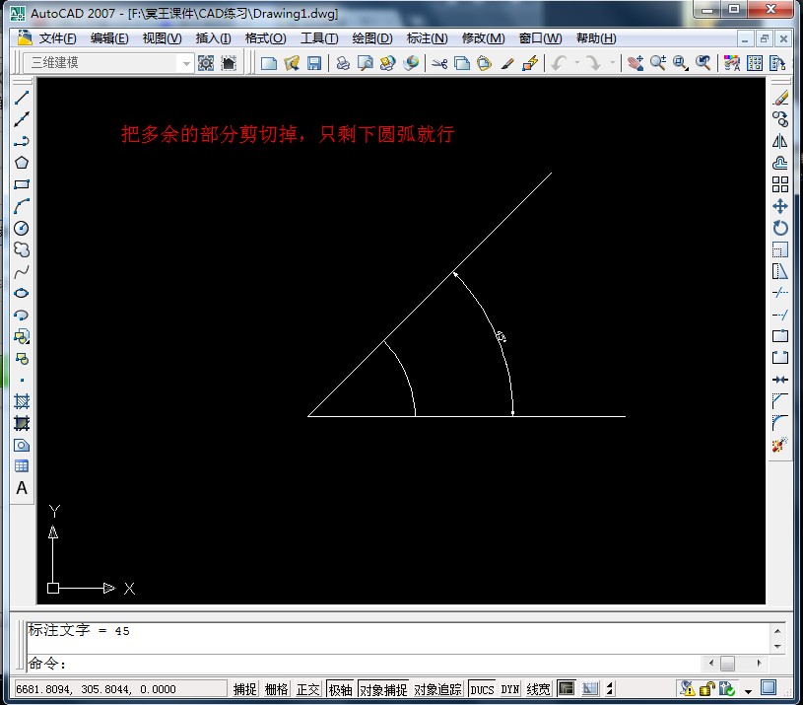
Task: Select the Multiline Text A tool
Action: coord(22,488)
